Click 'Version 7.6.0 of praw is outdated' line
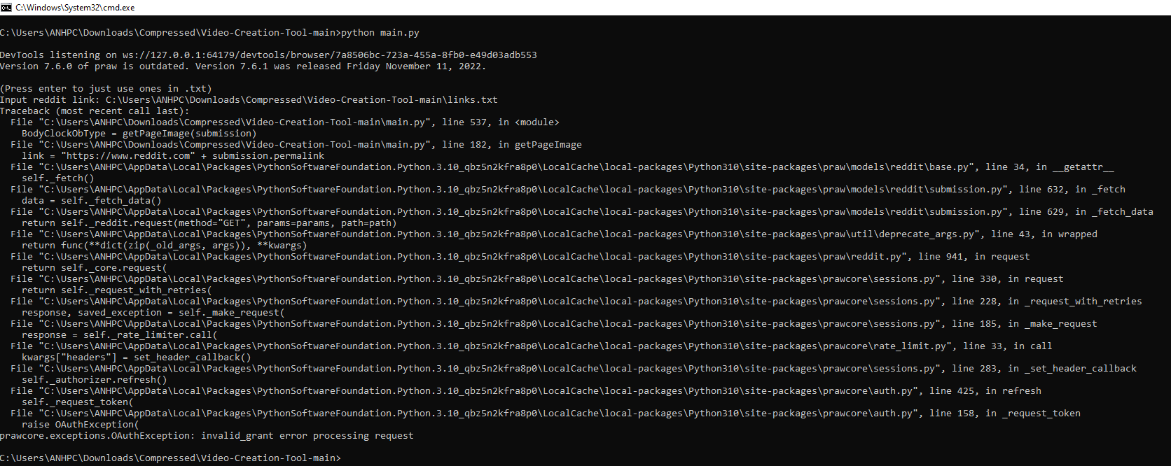 tap(243, 66)
